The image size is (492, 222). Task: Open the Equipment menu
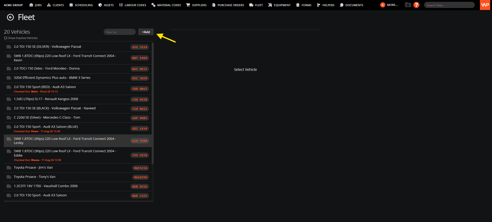coord(279,5)
